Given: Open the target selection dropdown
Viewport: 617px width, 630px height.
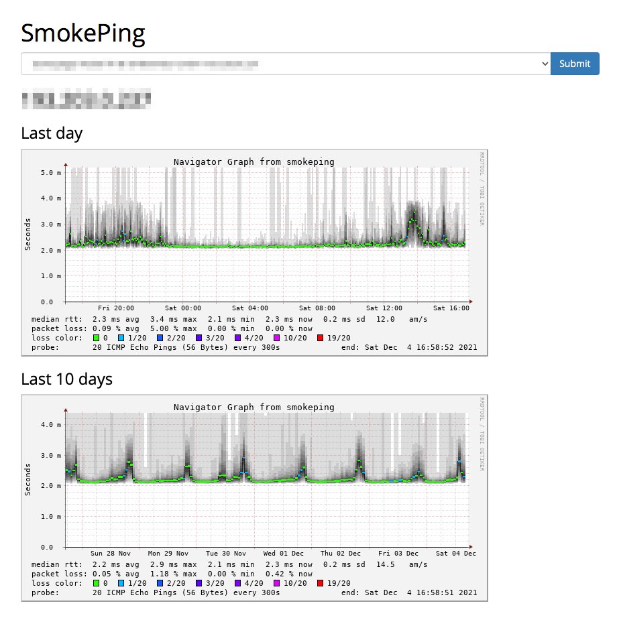Looking at the screenshot, I should tap(286, 64).
